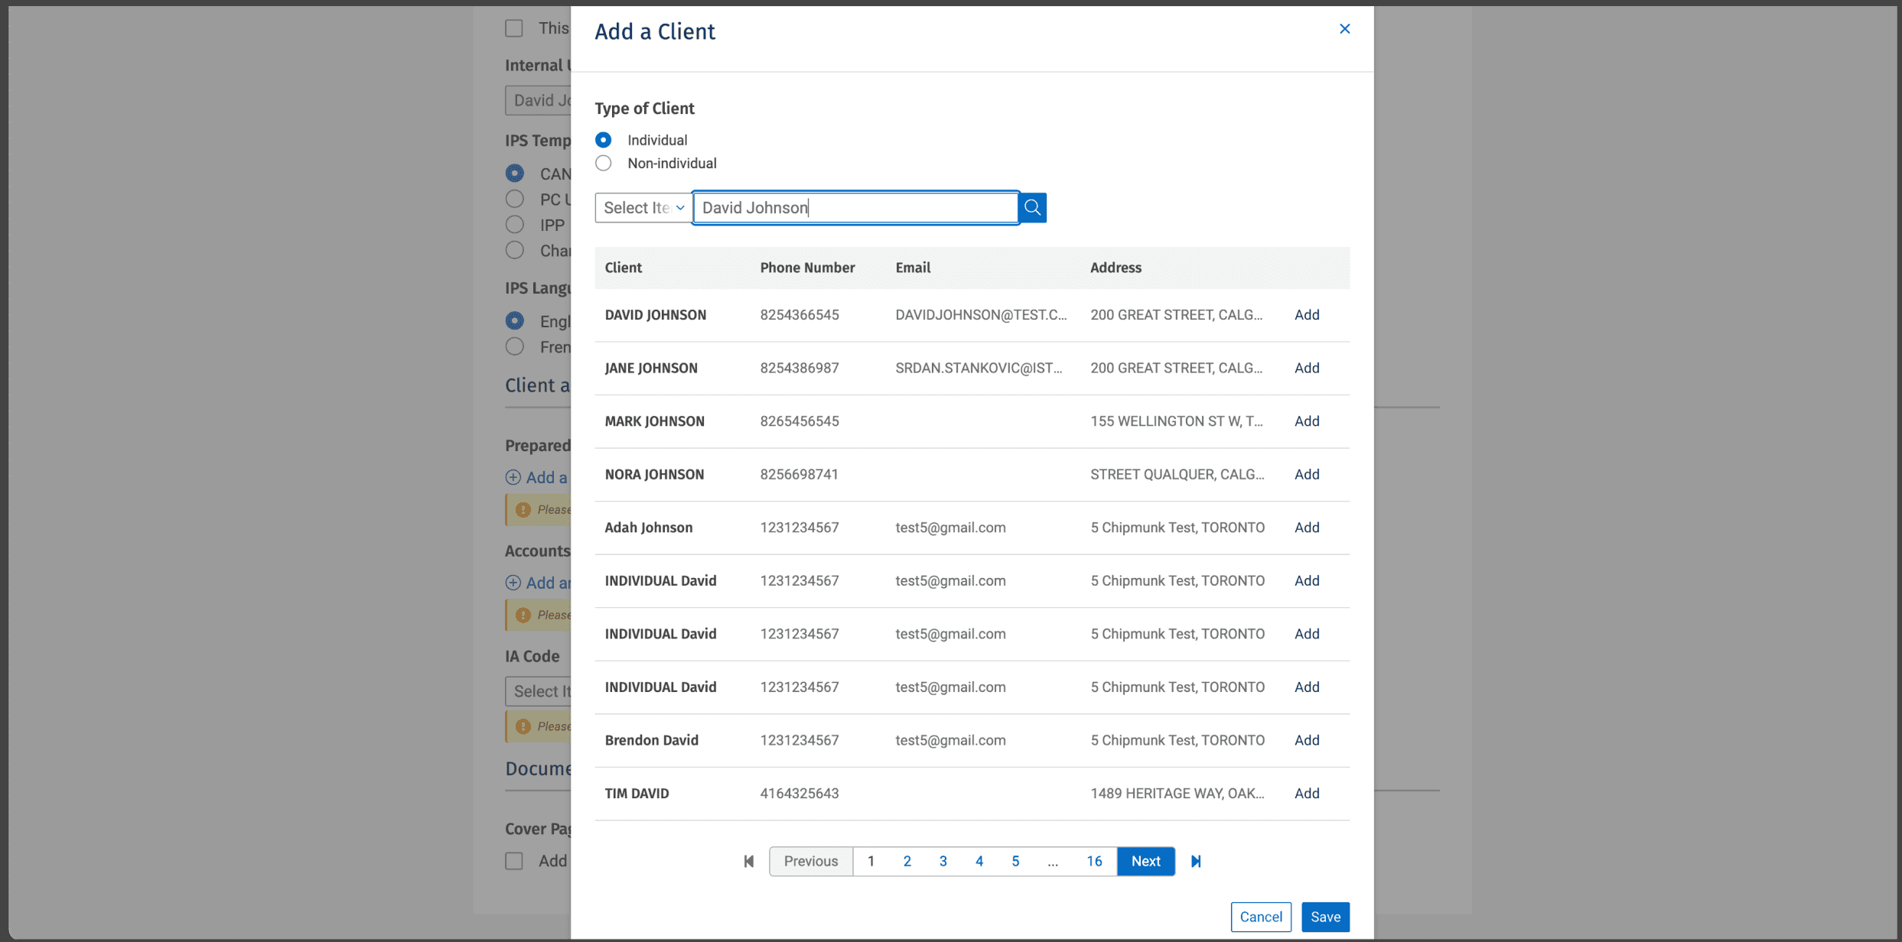The height and width of the screenshot is (942, 1902).
Task: Select the Non-individual client type
Action: 604,163
